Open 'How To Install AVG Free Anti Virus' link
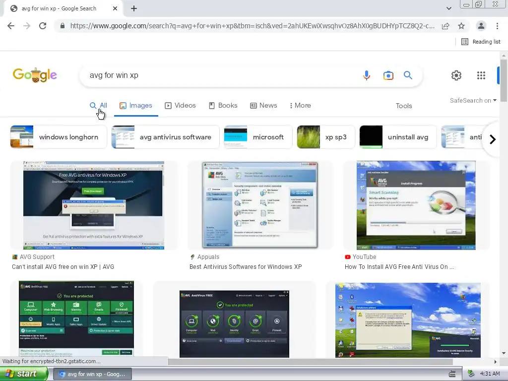The width and height of the screenshot is (508, 381). pos(399,267)
